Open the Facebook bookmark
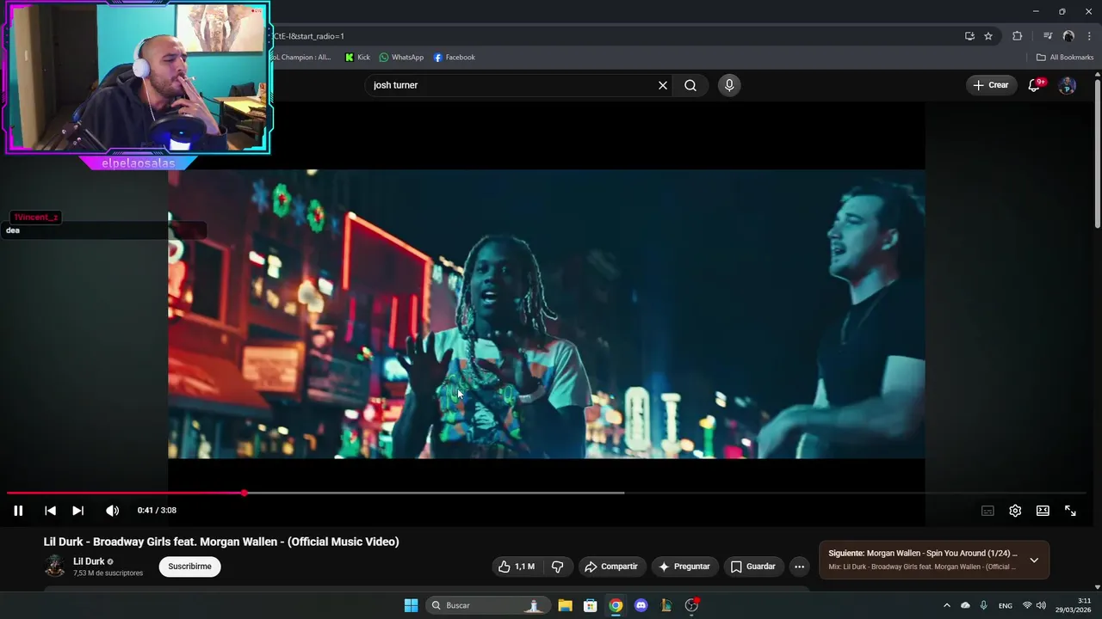Screen dimensions: 1102x619 455,58
